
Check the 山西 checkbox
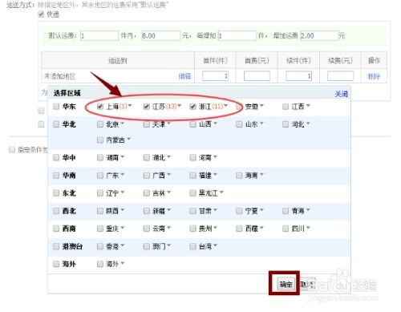coord(192,124)
